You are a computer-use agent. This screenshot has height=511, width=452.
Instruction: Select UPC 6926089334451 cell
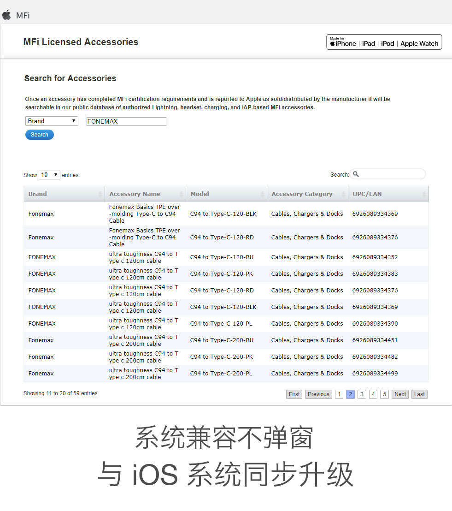tap(375, 340)
